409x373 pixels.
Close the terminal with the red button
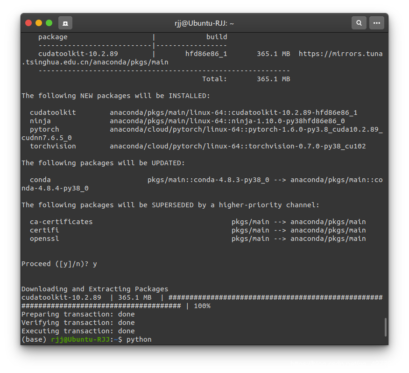click(28, 23)
